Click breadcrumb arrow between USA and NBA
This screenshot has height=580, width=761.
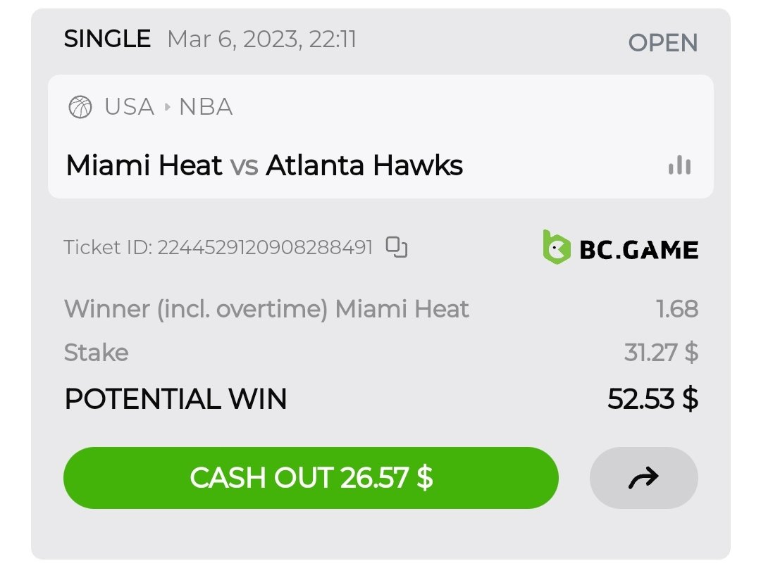(x=167, y=108)
